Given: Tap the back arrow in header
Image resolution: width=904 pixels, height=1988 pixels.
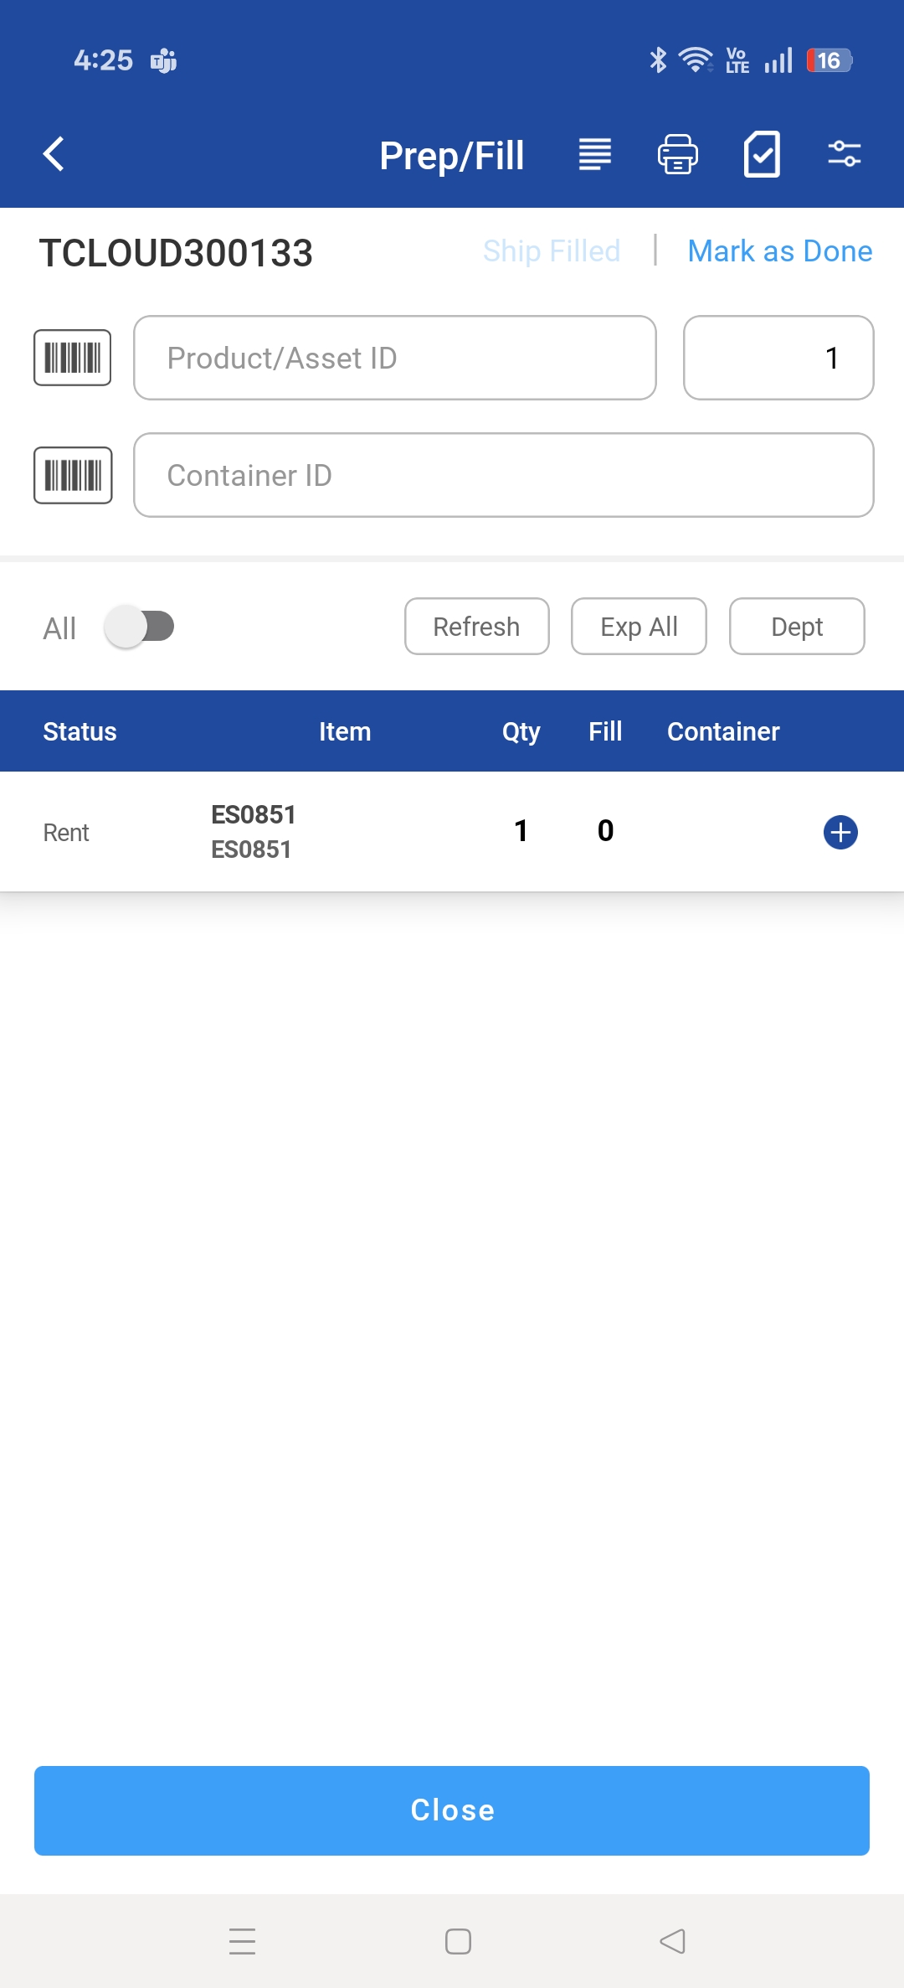Looking at the screenshot, I should [x=54, y=154].
